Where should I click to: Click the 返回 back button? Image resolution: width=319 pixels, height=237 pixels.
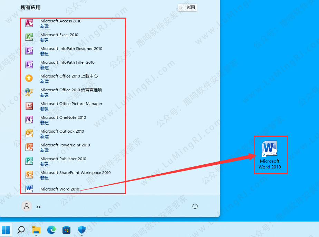(x=187, y=8)
